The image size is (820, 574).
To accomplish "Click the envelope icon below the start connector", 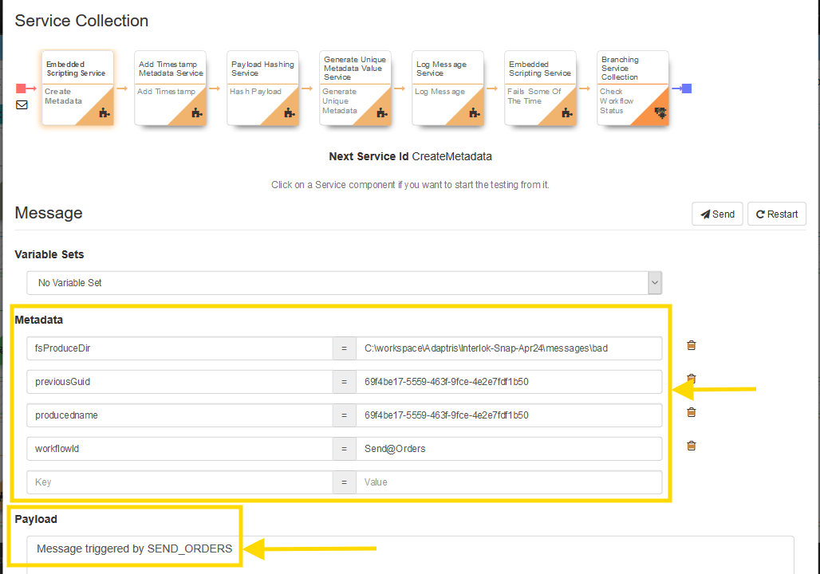I will 22,104.
